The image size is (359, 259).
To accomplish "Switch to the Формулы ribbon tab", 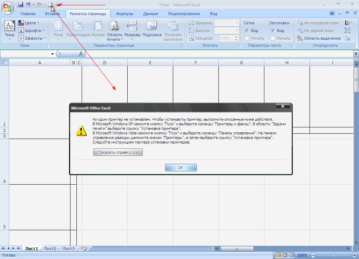I will pos(124,14).
